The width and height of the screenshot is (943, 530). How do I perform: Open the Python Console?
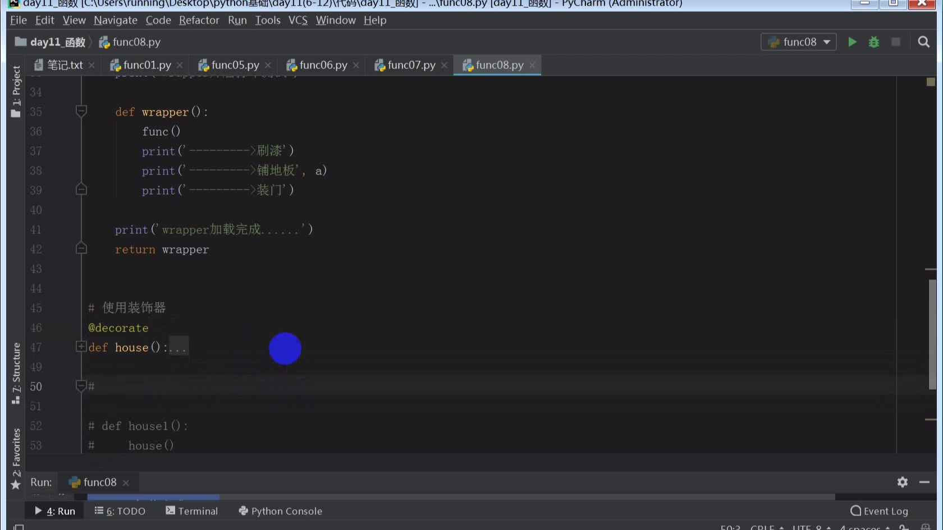pyautogui.click(x=281, y=511)
